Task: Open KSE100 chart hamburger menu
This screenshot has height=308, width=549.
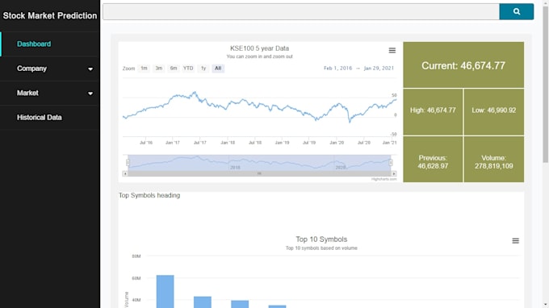Action: [392, 51]
